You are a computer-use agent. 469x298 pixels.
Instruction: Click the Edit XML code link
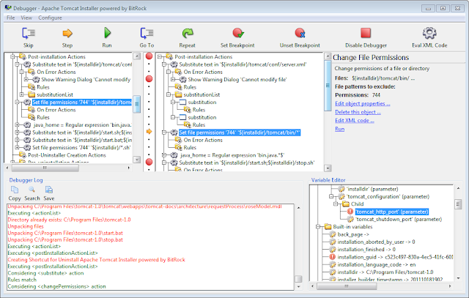(x=355, y=120)
